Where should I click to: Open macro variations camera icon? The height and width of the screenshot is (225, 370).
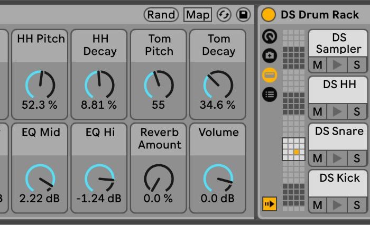pos(270,55)
